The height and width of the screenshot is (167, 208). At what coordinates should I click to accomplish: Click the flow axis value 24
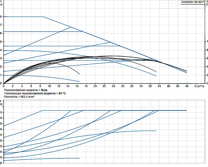pos(113,86)
